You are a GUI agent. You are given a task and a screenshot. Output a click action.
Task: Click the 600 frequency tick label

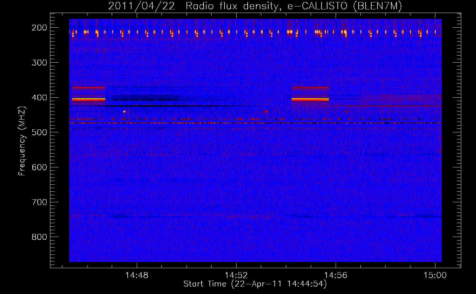(x=39, y=167)
